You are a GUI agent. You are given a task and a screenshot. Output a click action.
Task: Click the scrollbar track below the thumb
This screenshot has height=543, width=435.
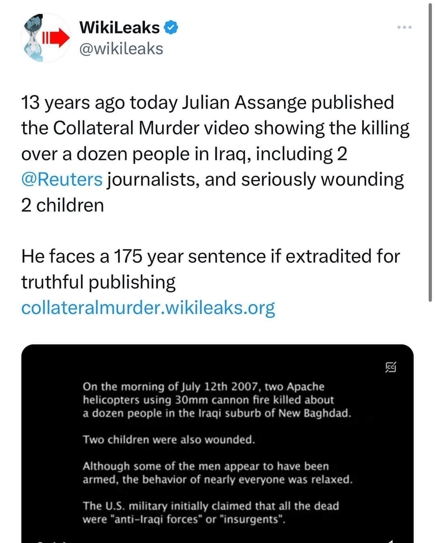(x=430, y=423)
